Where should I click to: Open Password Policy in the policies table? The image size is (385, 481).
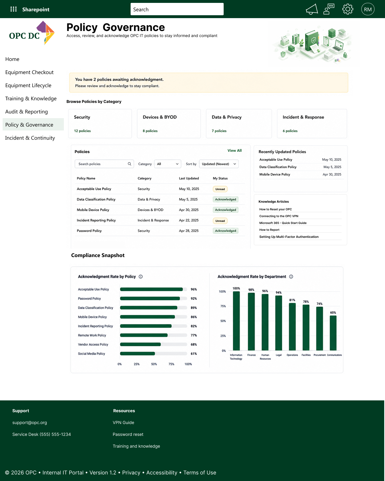coord(89,231)
